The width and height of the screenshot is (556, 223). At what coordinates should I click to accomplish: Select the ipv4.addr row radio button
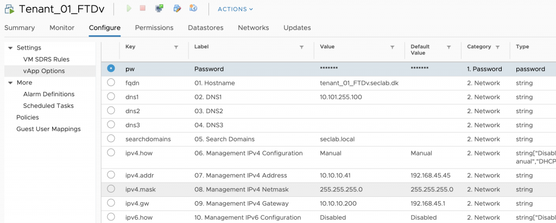tap(111, 175)
